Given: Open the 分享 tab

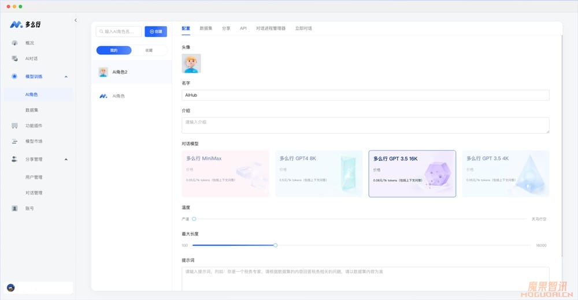Looking at the screenshot, I should point(226,28).
